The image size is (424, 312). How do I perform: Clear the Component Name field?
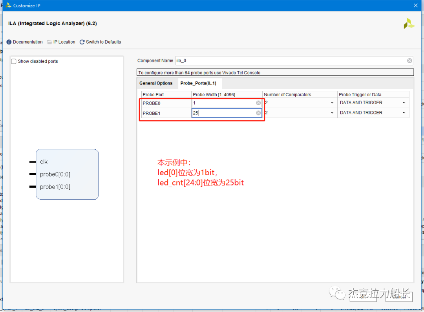point(409,61)
